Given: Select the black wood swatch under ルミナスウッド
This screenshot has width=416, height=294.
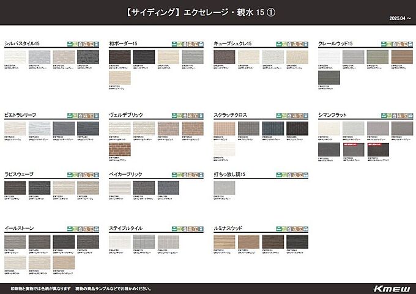Looking at the screenshot, I should pyautogui.click(x=297, y=242).
